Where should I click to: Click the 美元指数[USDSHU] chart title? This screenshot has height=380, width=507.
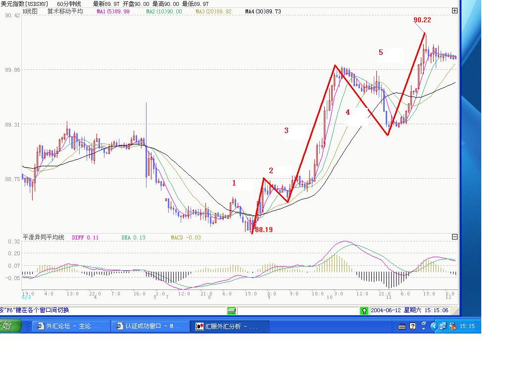point(24,4)
